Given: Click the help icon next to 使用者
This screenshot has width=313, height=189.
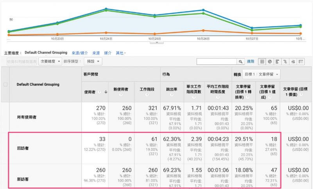Looking at the screenshot, I should [x=99, y=92].
